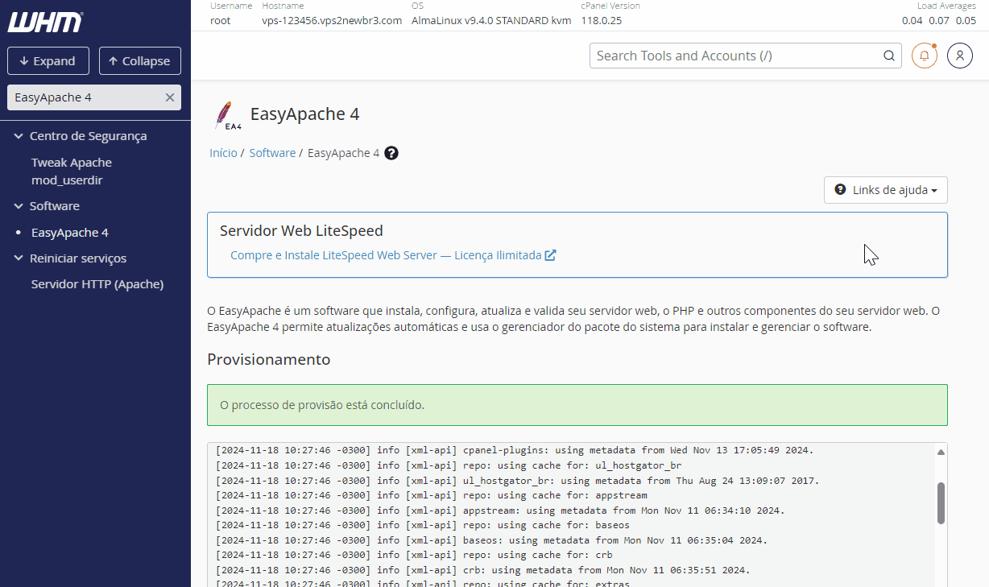Click the log line 'repo: using cache for: appstream'
Image resolution: width=989 pixels, height=587 pixels.
(431, 495)
